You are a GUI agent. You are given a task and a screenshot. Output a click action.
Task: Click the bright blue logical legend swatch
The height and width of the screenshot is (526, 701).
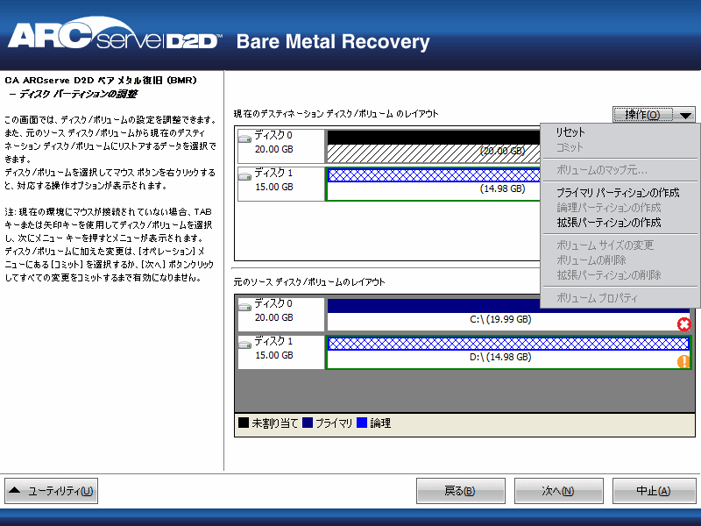coord(362,423)
